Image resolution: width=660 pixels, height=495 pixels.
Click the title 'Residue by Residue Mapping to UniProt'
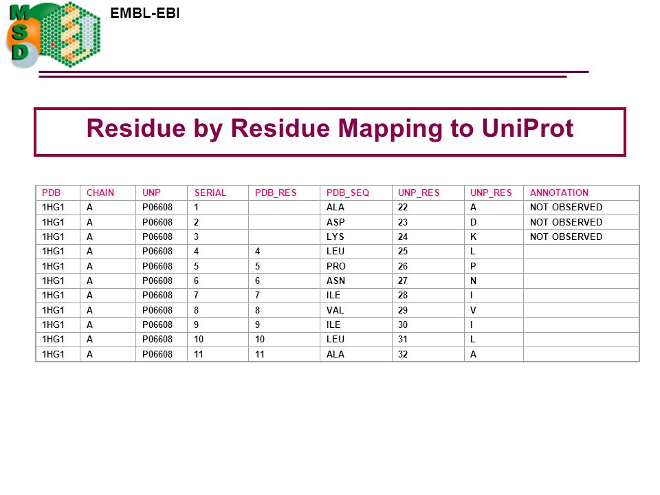(330, 128)
